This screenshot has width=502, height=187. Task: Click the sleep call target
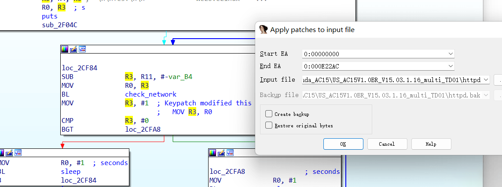click(x=70, y=172)
